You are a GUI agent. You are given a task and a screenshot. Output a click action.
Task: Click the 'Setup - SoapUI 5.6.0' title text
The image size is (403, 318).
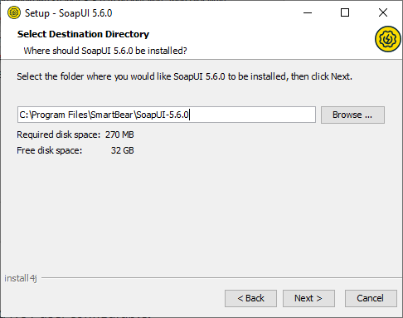tap(69, 13)
